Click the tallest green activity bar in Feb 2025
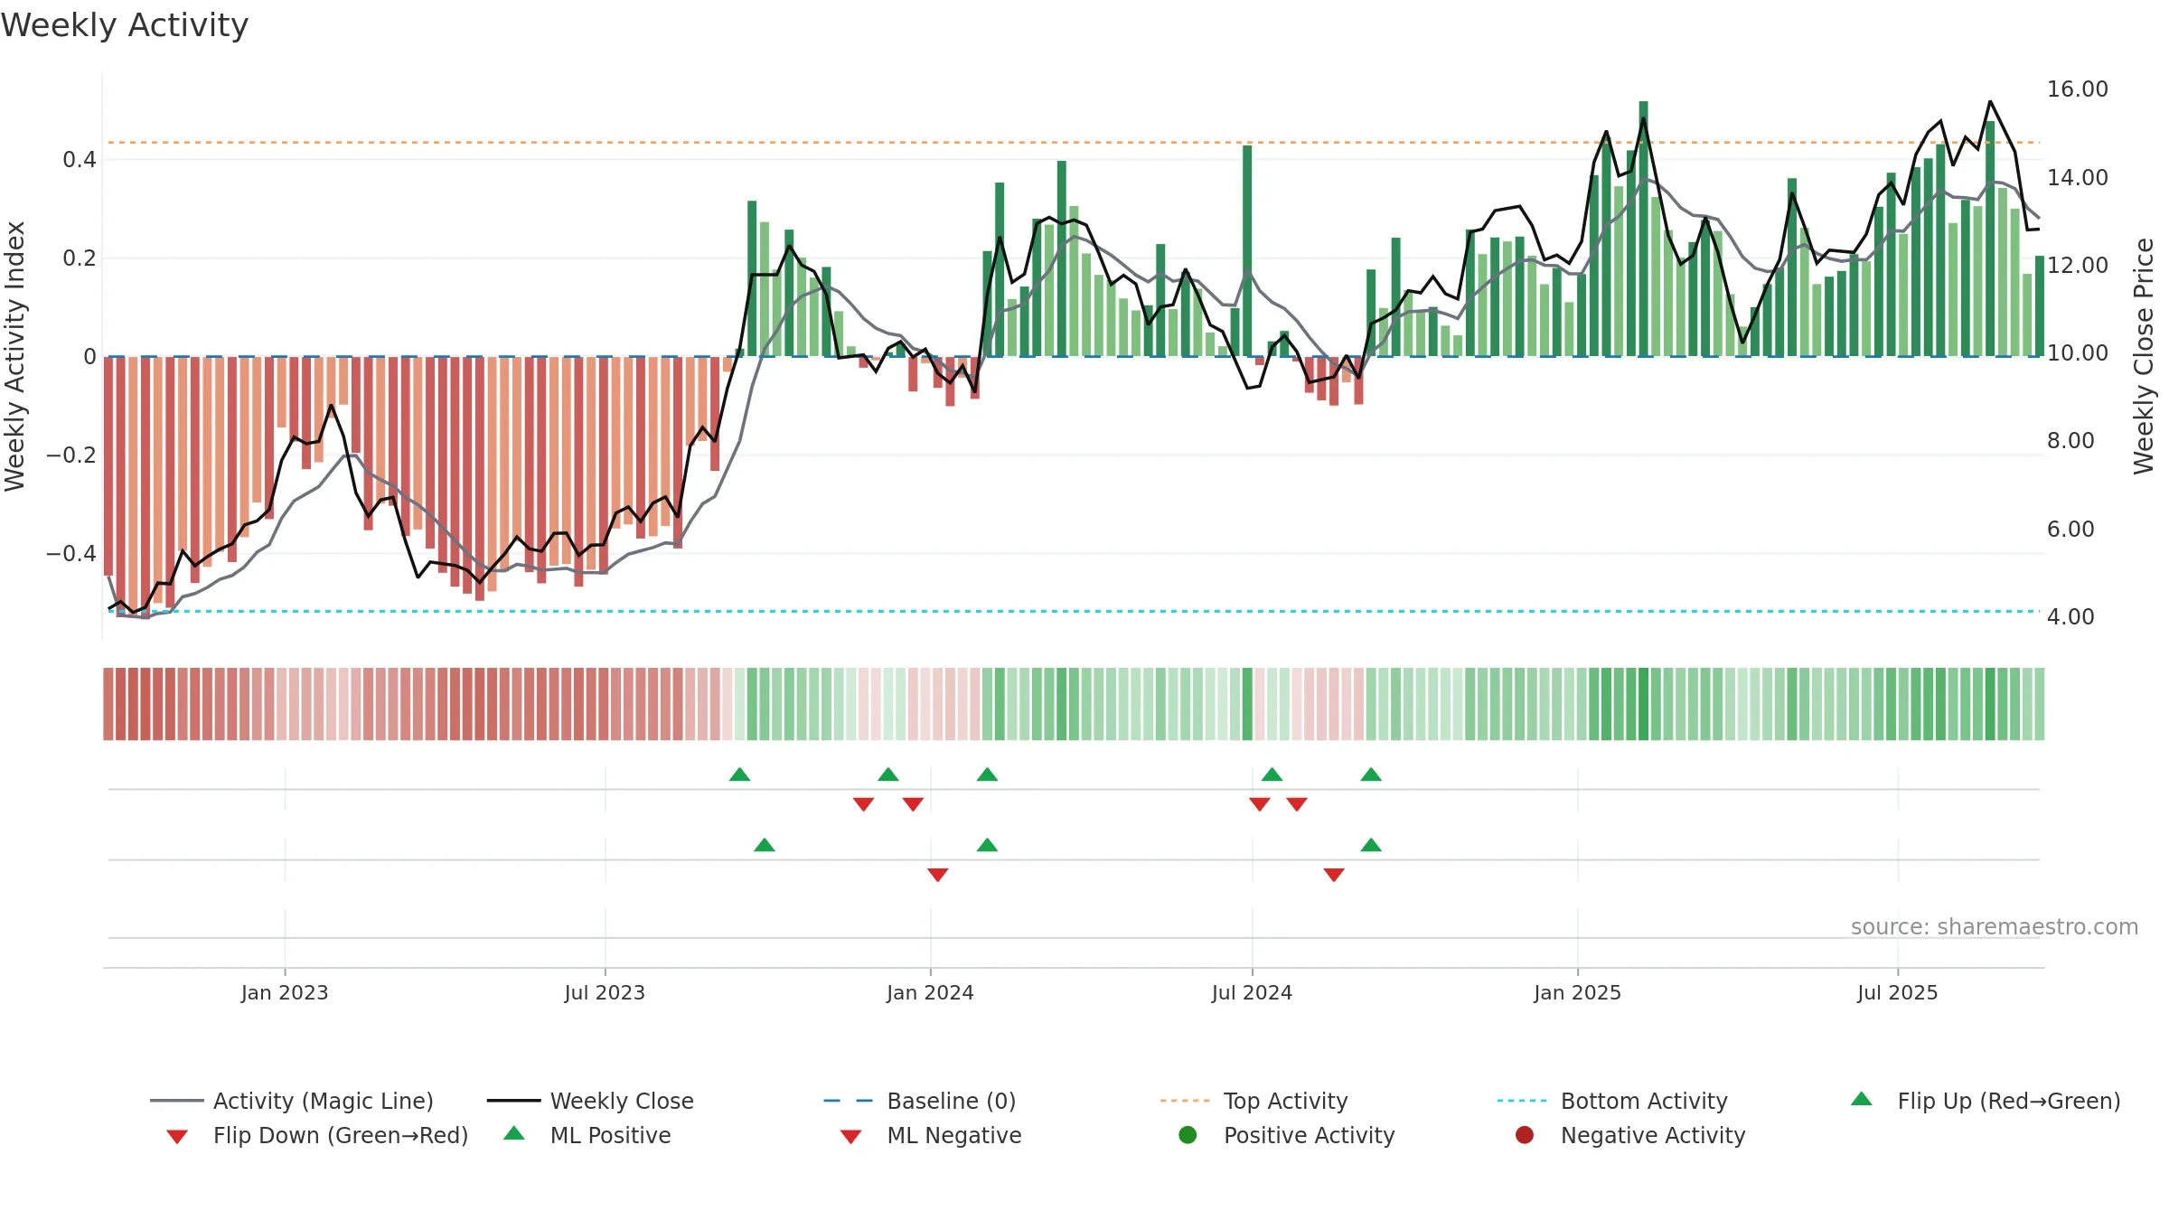The width and height of the screenshot is (2169, 1220). (1643, 229)
